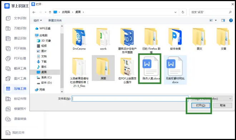The width and height of the screenshot is (236, 140).
Task: Expand the 桌面 breadcrumb chevron
Action: 83,12
